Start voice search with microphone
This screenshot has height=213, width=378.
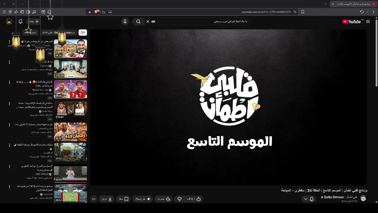[125, 22]
